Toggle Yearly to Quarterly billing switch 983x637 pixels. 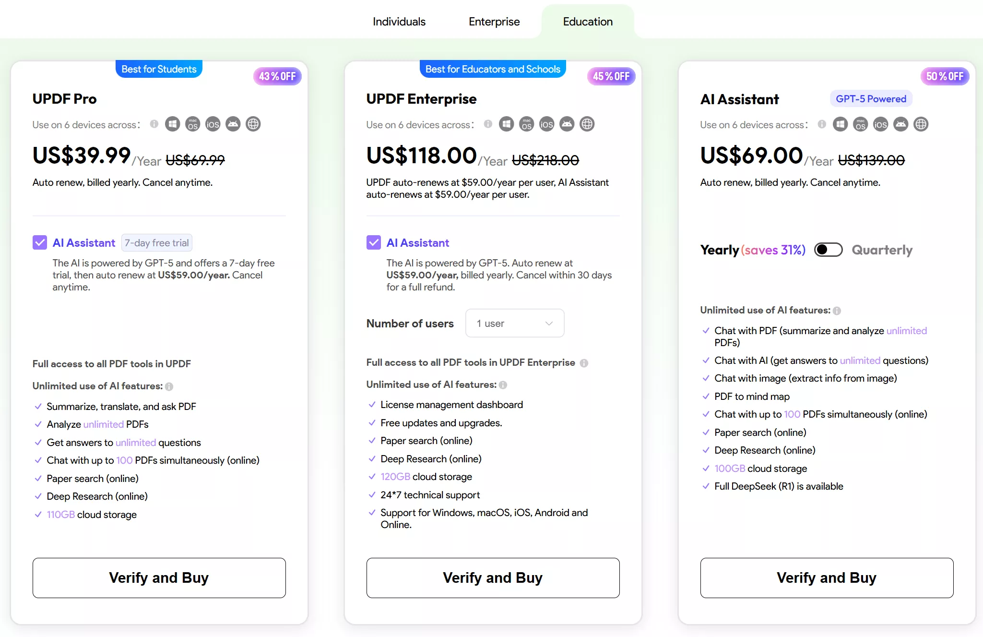828,250
